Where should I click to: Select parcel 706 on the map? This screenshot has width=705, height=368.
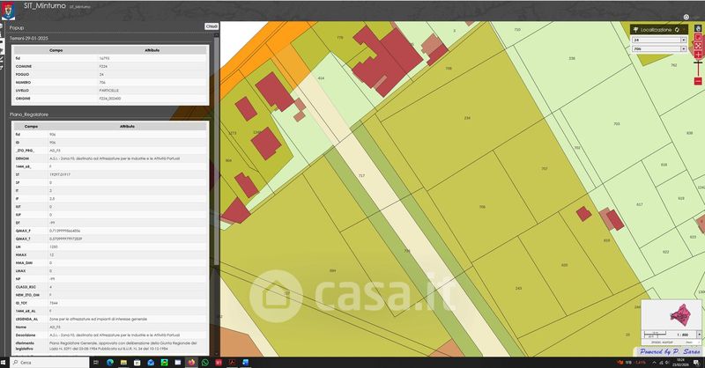point(481,207)
